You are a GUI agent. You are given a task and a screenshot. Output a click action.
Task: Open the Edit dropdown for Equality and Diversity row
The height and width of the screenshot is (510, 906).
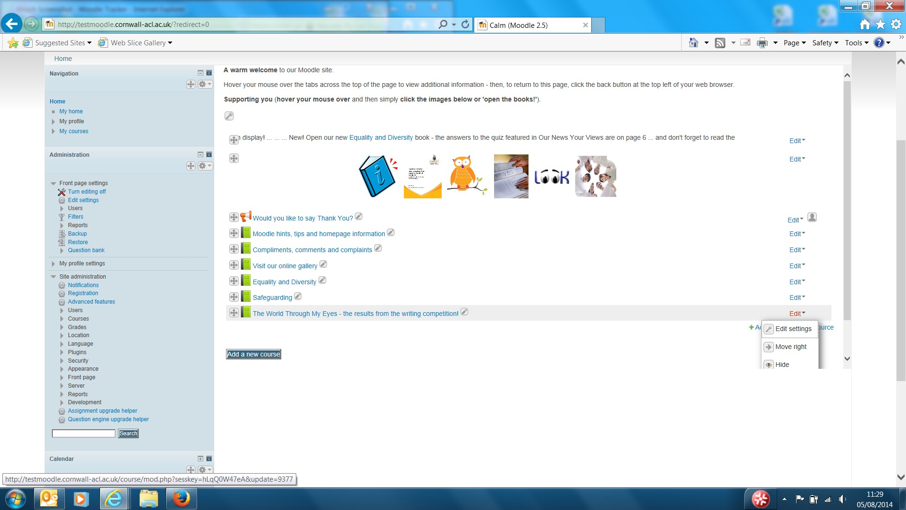pyautogui.click(x=797, y=282)
